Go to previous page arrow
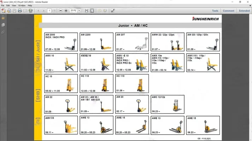Viewport: 252px width, 141px height. [38, 11]
